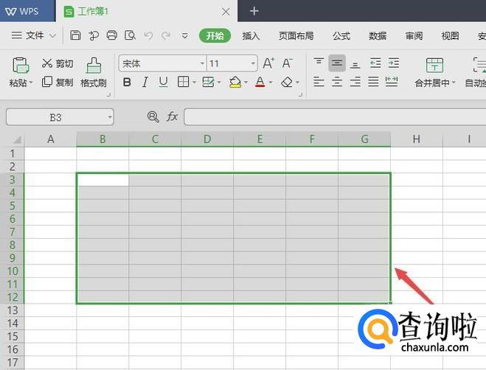Click the Merge and Center (合并居中) button

point(434,72)
